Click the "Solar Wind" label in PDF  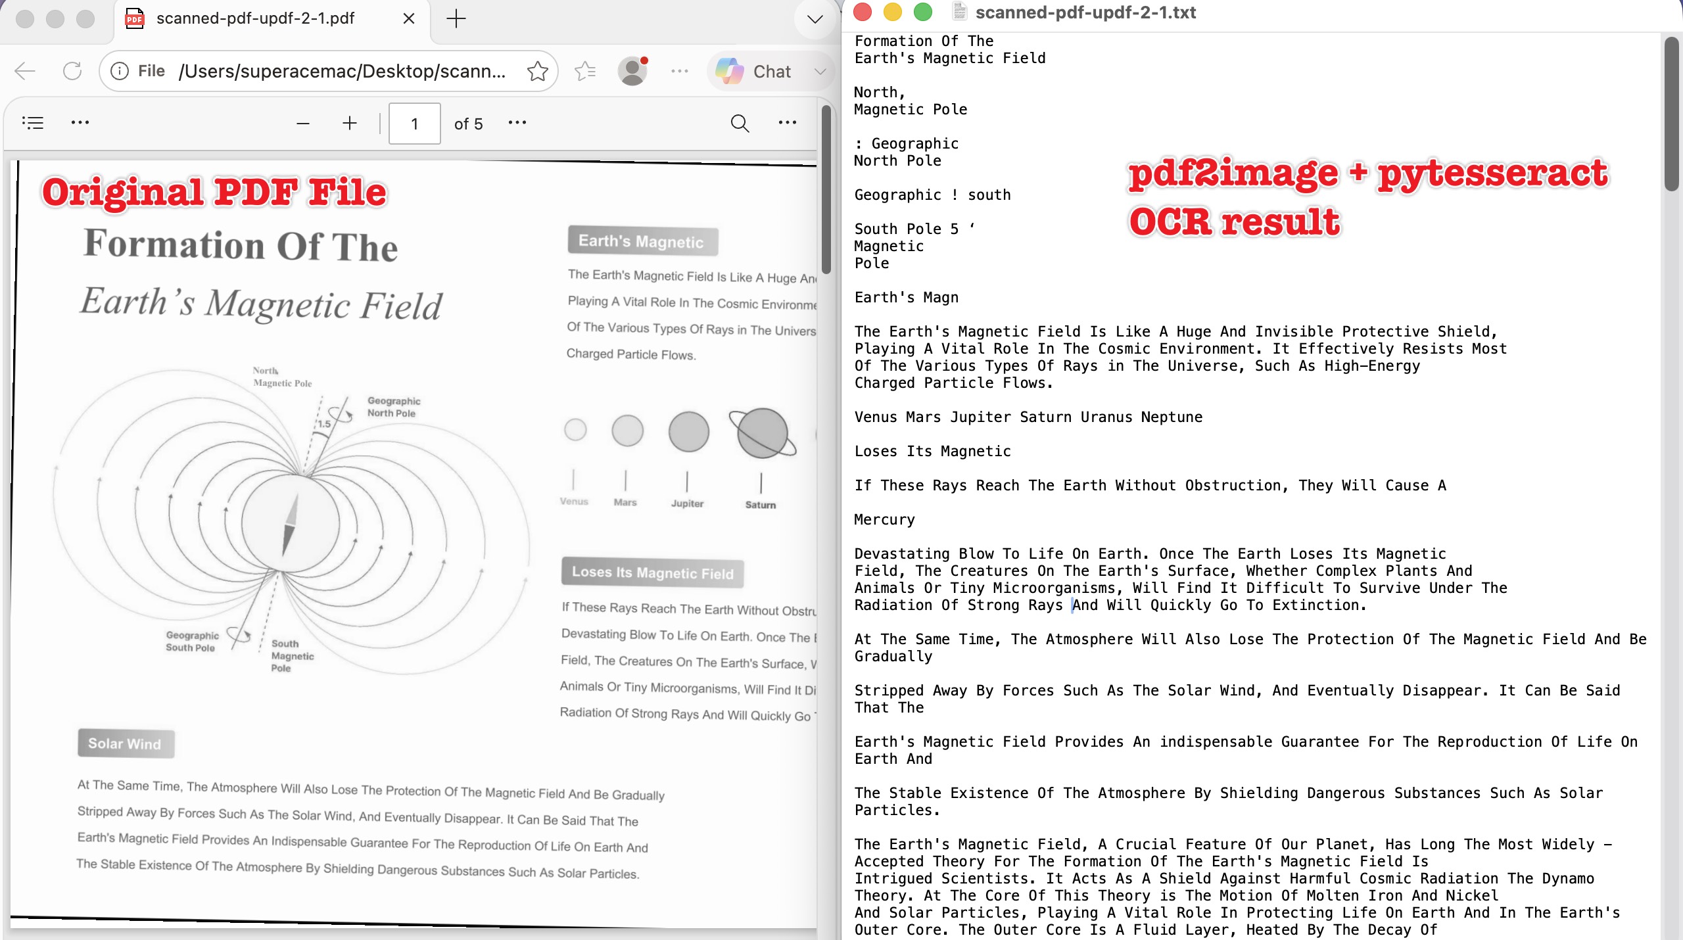click(x=125, y=743)
